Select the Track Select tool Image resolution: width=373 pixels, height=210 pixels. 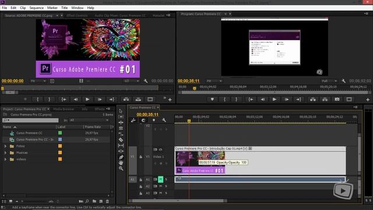pyautogui.click(x=121, y=117)
